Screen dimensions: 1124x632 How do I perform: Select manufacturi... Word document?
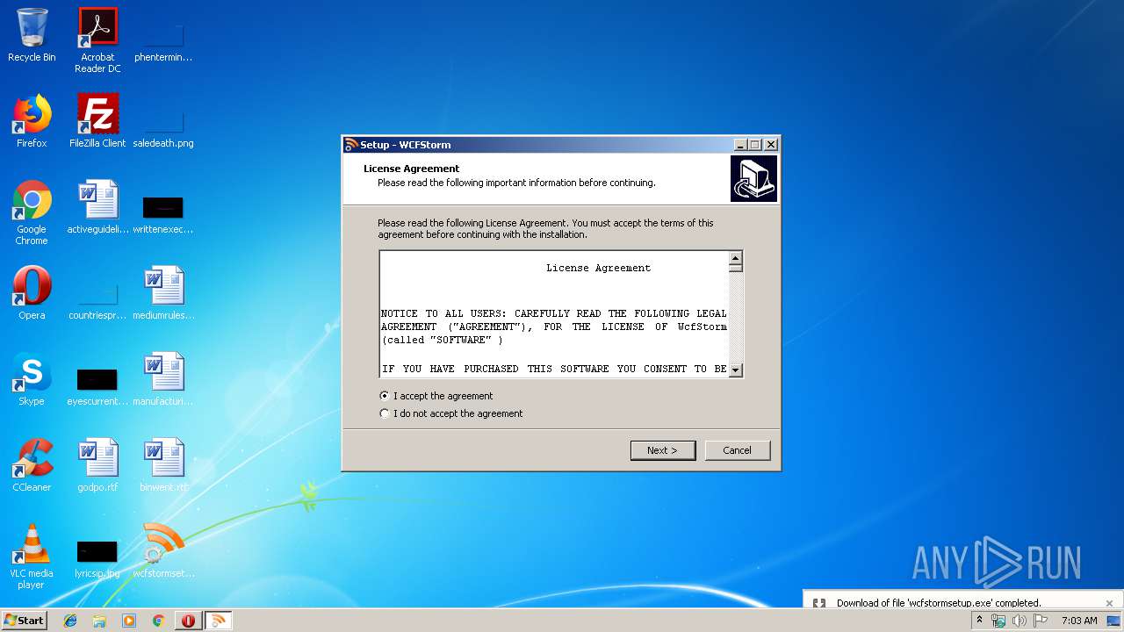pos(163,379)
